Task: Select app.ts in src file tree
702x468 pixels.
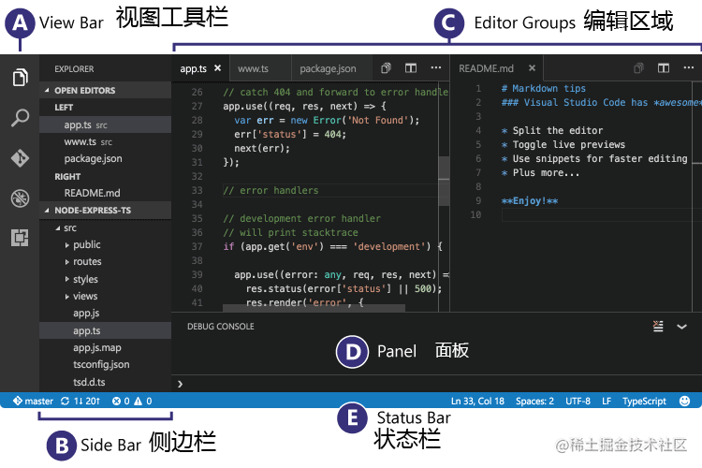Action: pos(106,330)
